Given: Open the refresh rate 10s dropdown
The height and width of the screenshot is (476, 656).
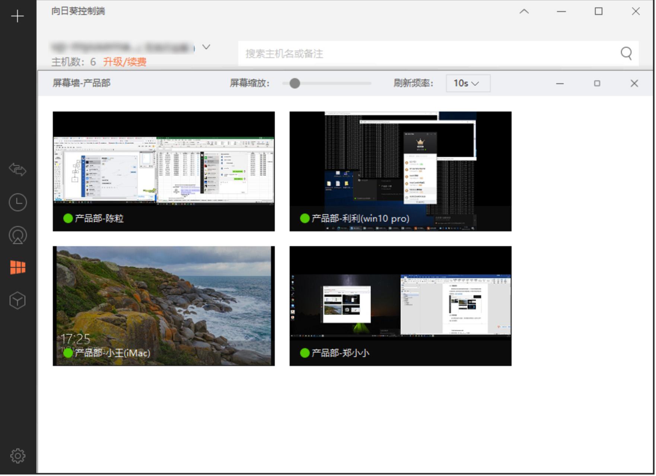Looking at the screenshot, I should [x=469, y=83].
